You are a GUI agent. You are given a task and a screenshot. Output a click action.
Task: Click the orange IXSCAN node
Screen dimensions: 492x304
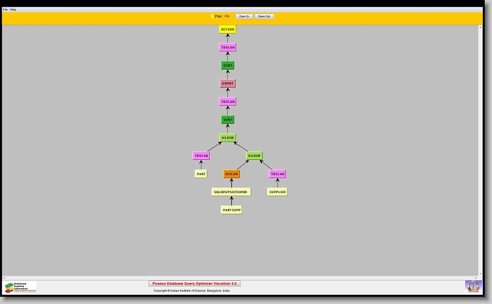coord(231,174)
